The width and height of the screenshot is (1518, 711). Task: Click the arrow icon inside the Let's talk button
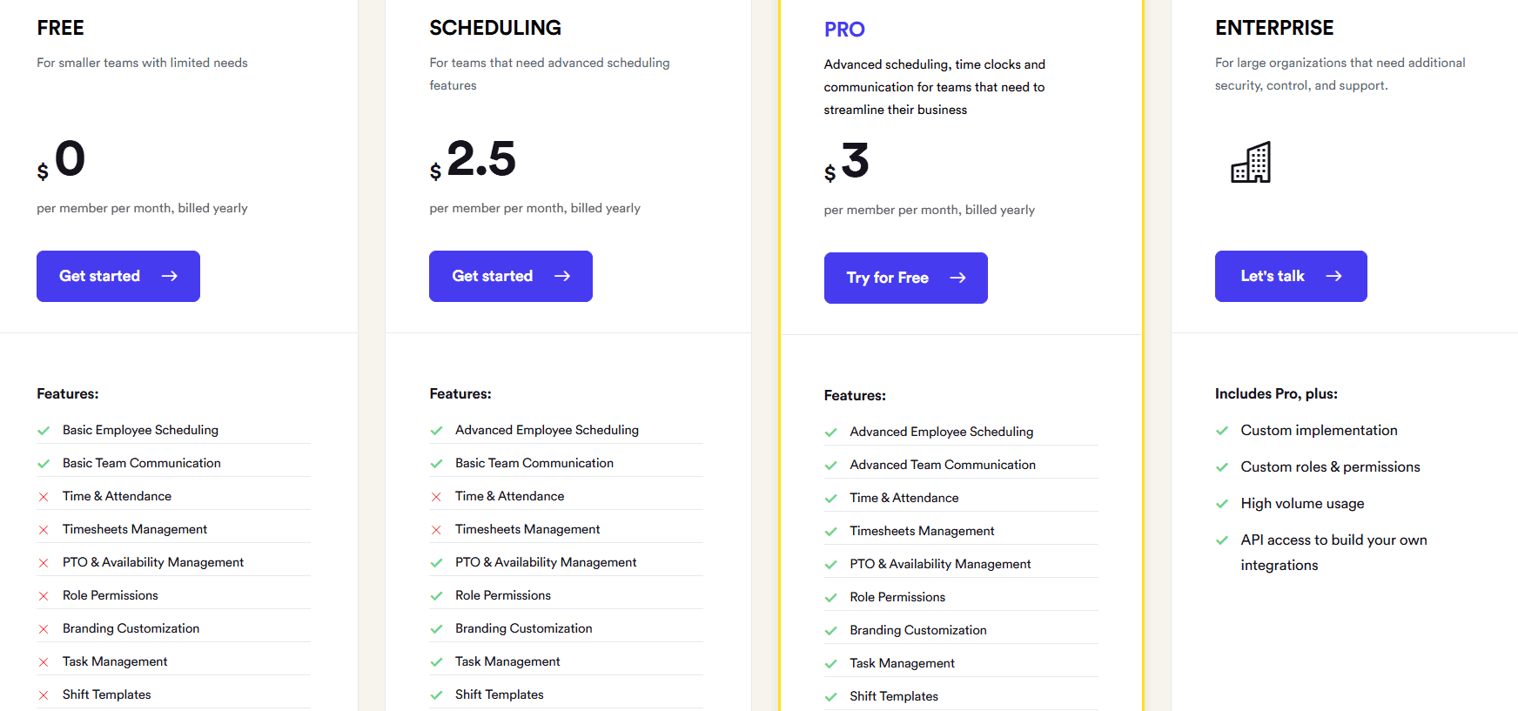click(x=1334, y=276)
